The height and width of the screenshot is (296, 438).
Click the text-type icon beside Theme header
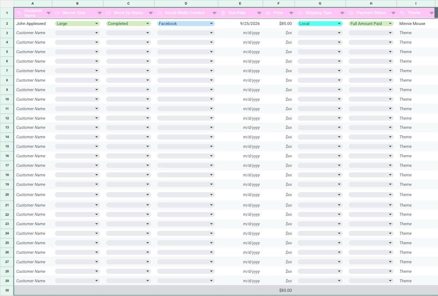point(402,13)
